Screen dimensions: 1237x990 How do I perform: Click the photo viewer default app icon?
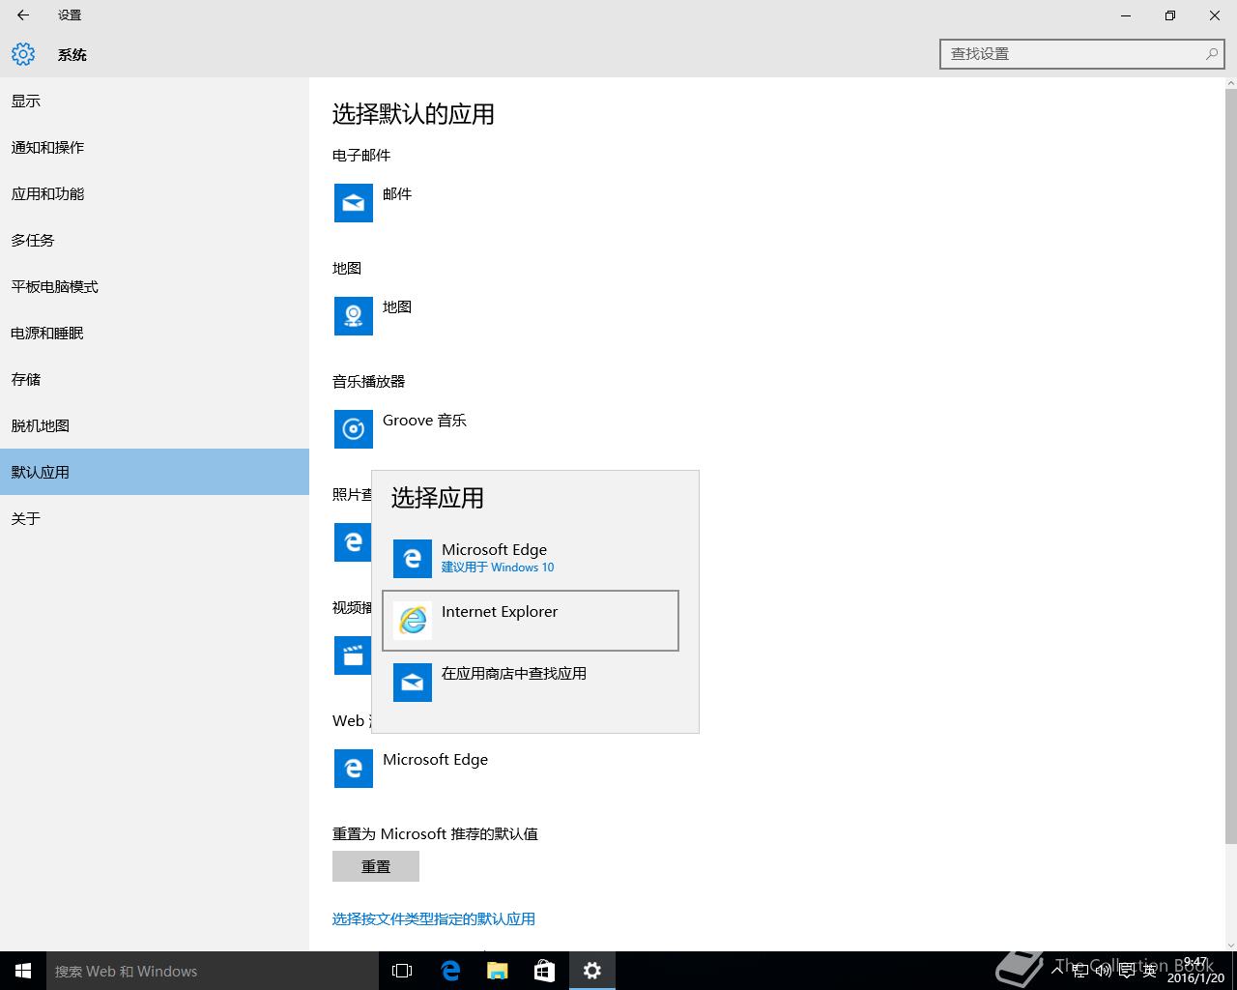[353, 542]
